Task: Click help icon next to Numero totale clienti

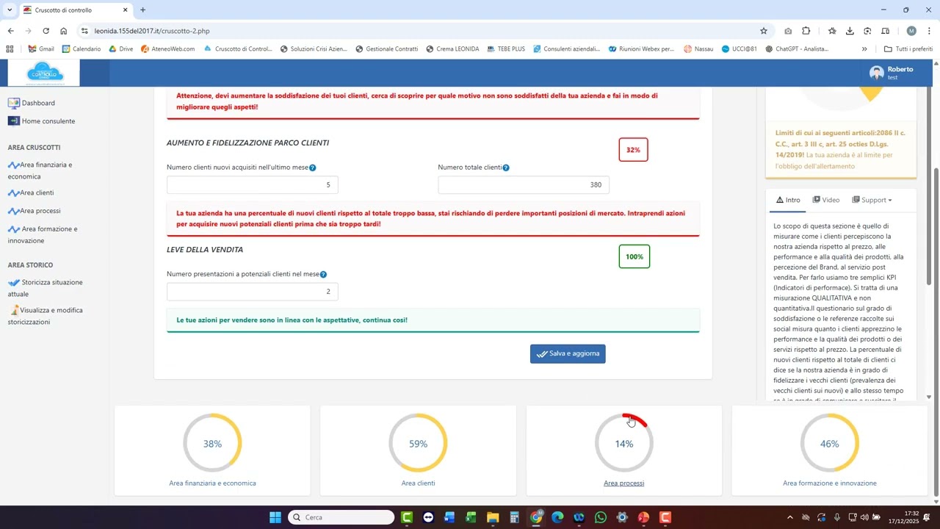Action: pyautogui.click(x=506, y=168)
